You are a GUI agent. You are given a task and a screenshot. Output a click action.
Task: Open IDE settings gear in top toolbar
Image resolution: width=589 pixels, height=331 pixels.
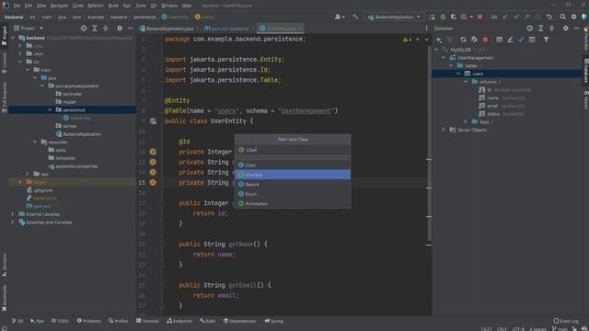573,17
